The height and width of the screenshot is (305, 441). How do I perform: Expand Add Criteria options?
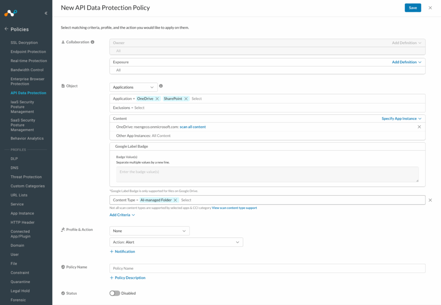122,215
